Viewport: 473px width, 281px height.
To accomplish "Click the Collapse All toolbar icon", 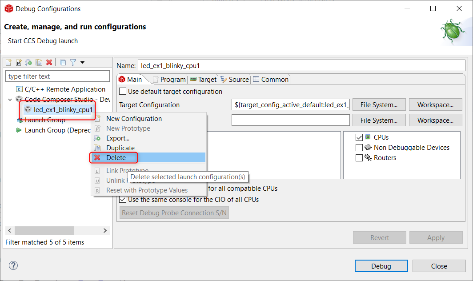I will (63, 63).
